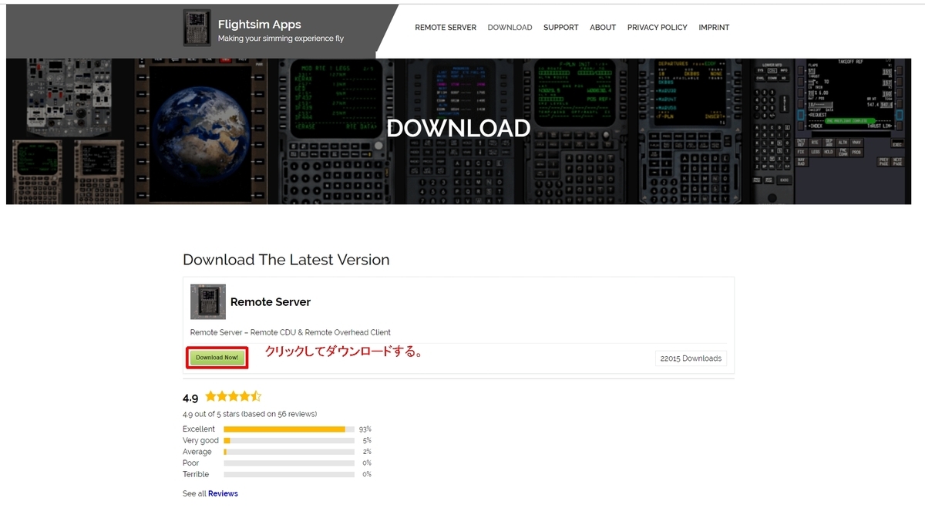Go to the ABOUT page
The image size is (925, 508).
pyautogui.click(x=603, y=28)
